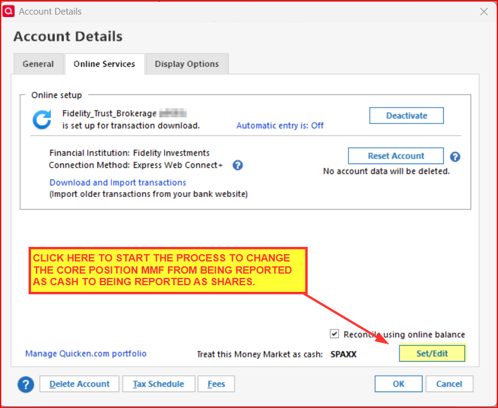Open Download and Import transactions link
The width and height of the screenshot is (498, 408).
[118, 182]
